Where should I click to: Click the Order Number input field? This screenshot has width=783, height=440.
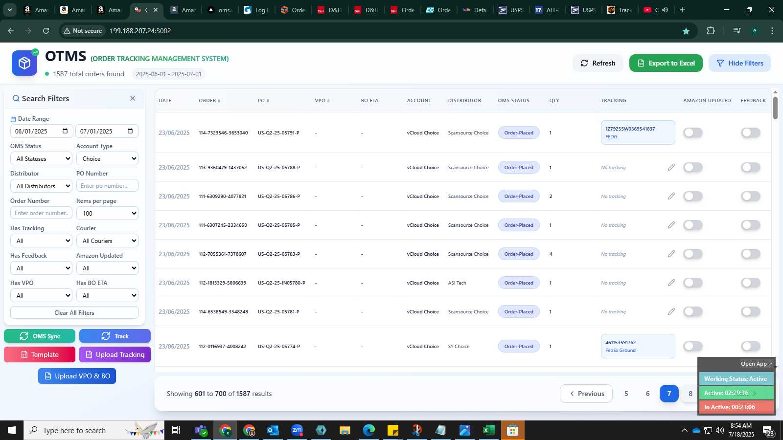click(41, 213)
